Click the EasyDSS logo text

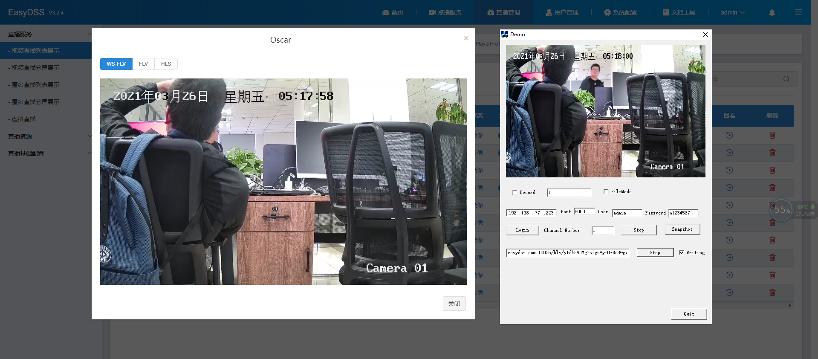coord(26,12)
